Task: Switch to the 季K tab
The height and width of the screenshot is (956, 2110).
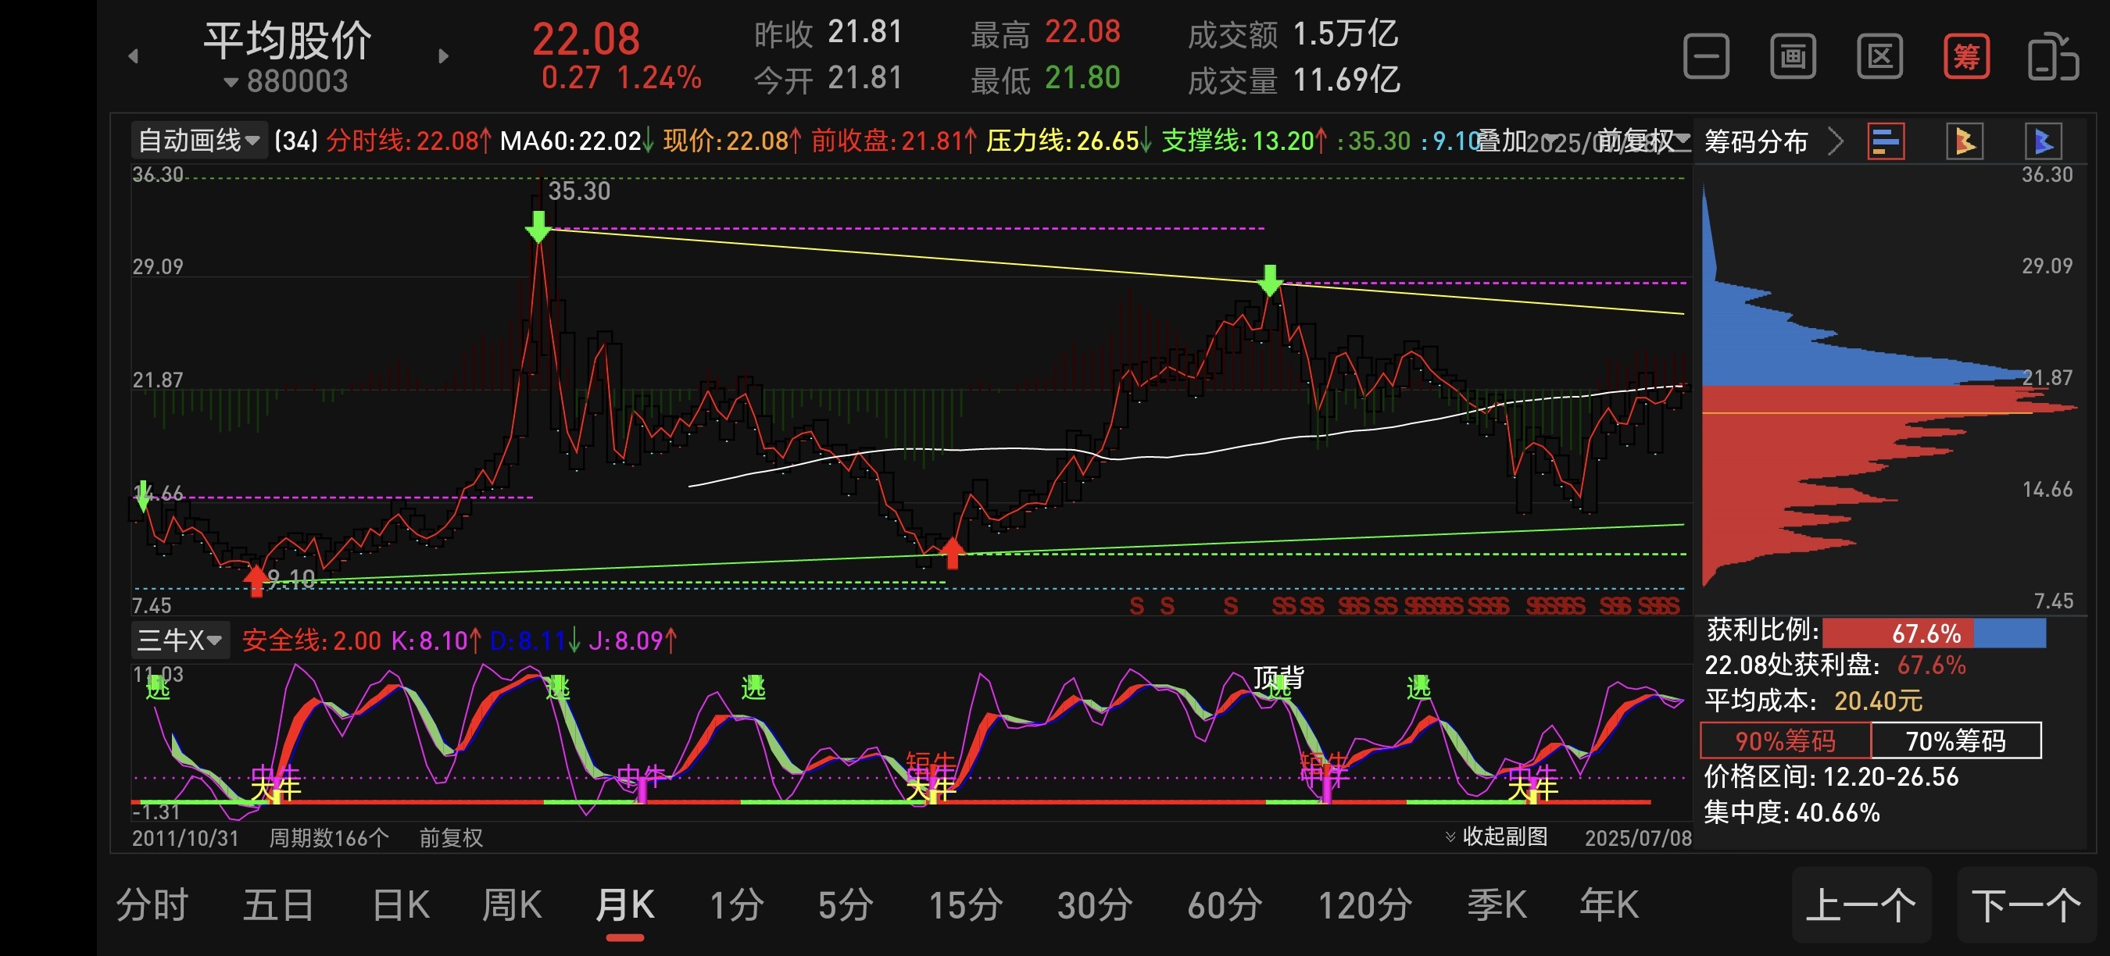Action: [1497, 905]
